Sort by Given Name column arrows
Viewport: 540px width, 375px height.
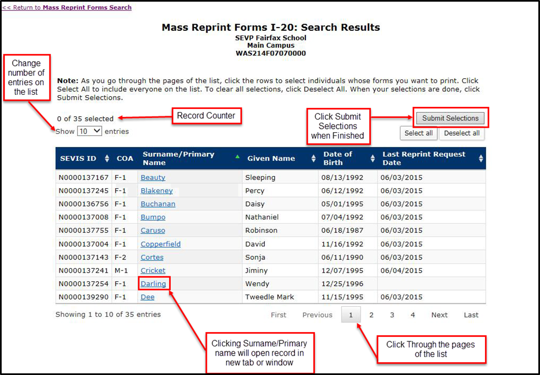313,159
